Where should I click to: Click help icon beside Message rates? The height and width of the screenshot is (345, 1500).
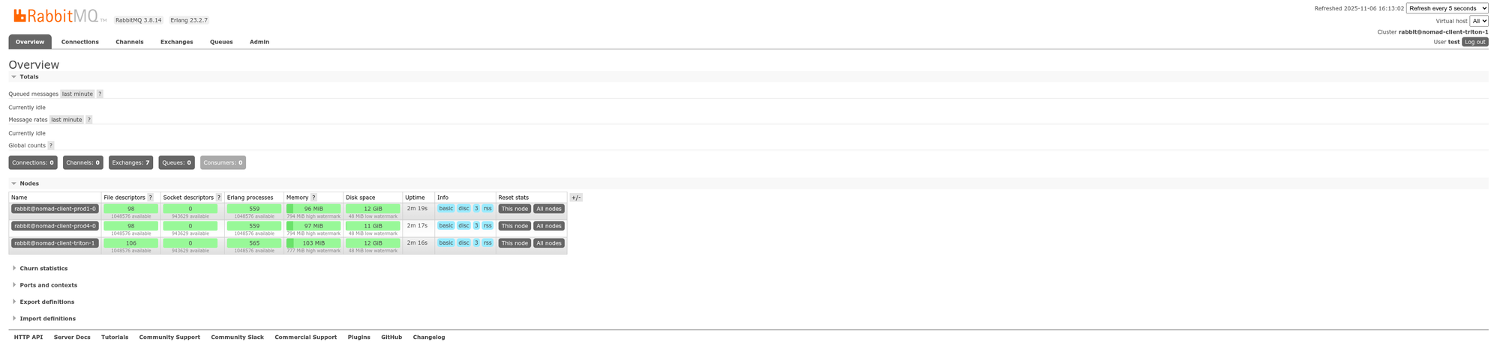88,120
